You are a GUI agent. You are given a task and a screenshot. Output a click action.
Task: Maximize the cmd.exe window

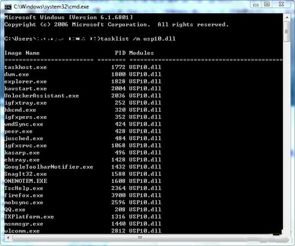[267, 4]
